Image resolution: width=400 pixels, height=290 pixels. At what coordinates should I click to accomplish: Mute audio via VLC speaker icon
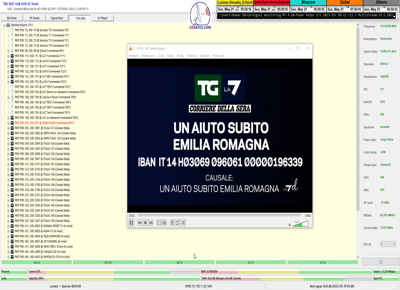coord(290,225)
